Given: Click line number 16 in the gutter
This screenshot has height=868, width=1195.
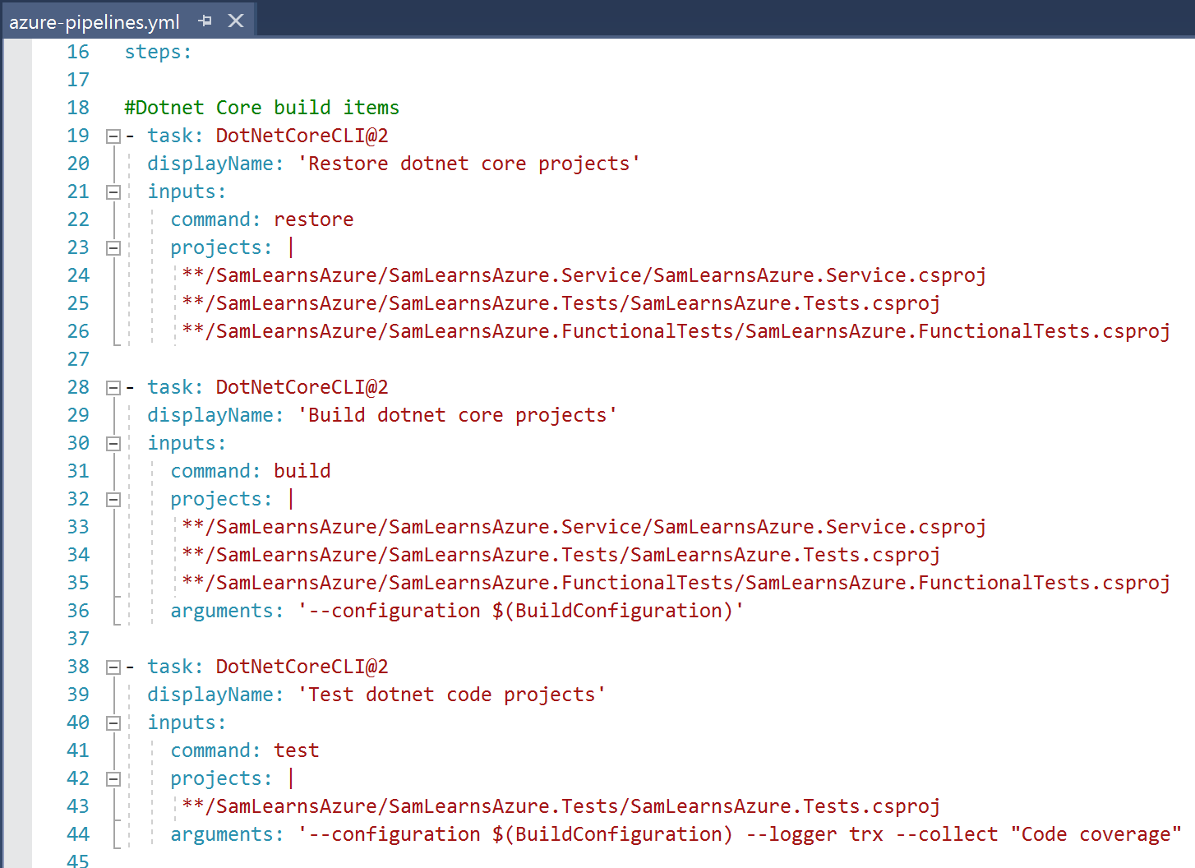Looking at the screenshot, I should (78, 53).
